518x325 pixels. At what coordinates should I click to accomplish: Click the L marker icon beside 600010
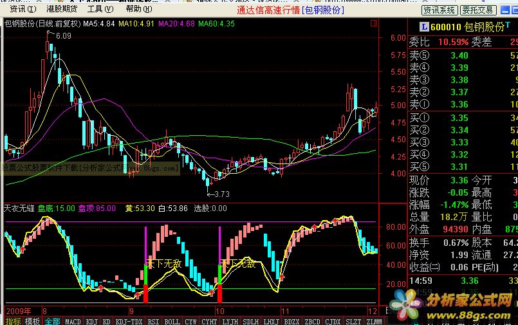click(x=424, y=27)
